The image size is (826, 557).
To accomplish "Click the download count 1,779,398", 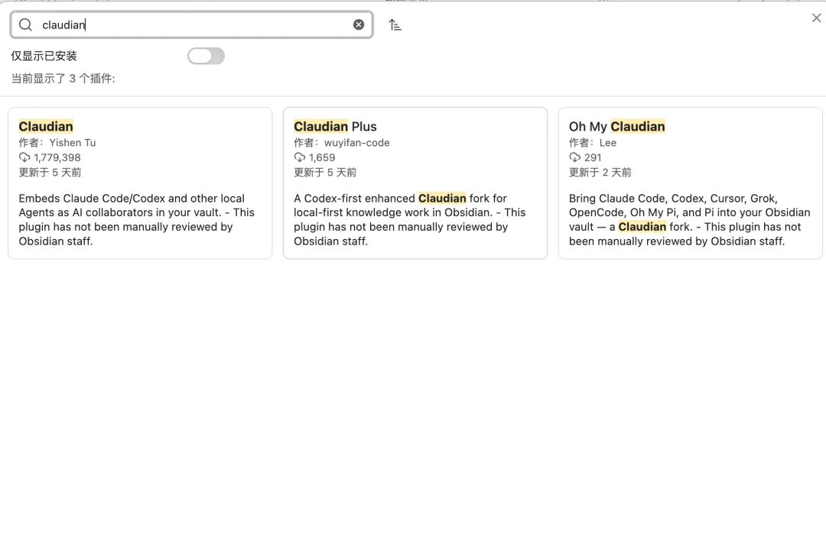I will pyautogui.click(x=57, y=157).
